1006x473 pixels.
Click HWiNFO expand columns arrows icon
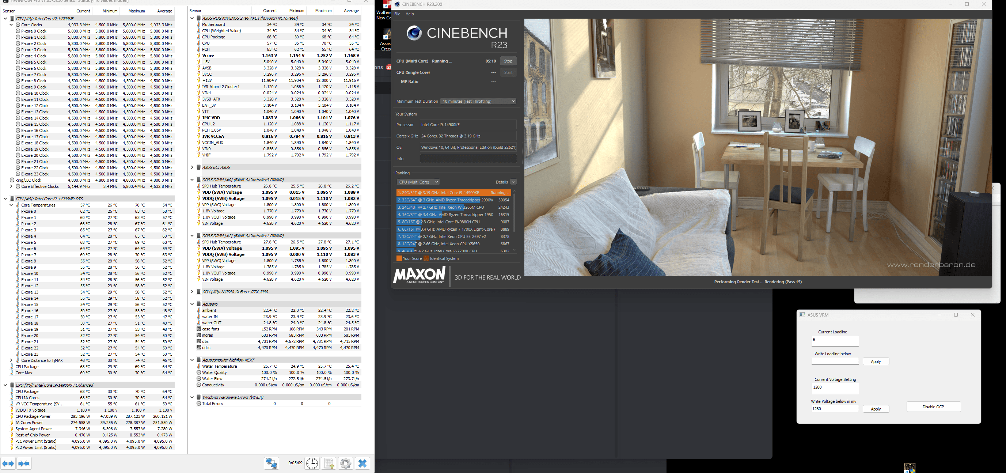pos(8,463)
